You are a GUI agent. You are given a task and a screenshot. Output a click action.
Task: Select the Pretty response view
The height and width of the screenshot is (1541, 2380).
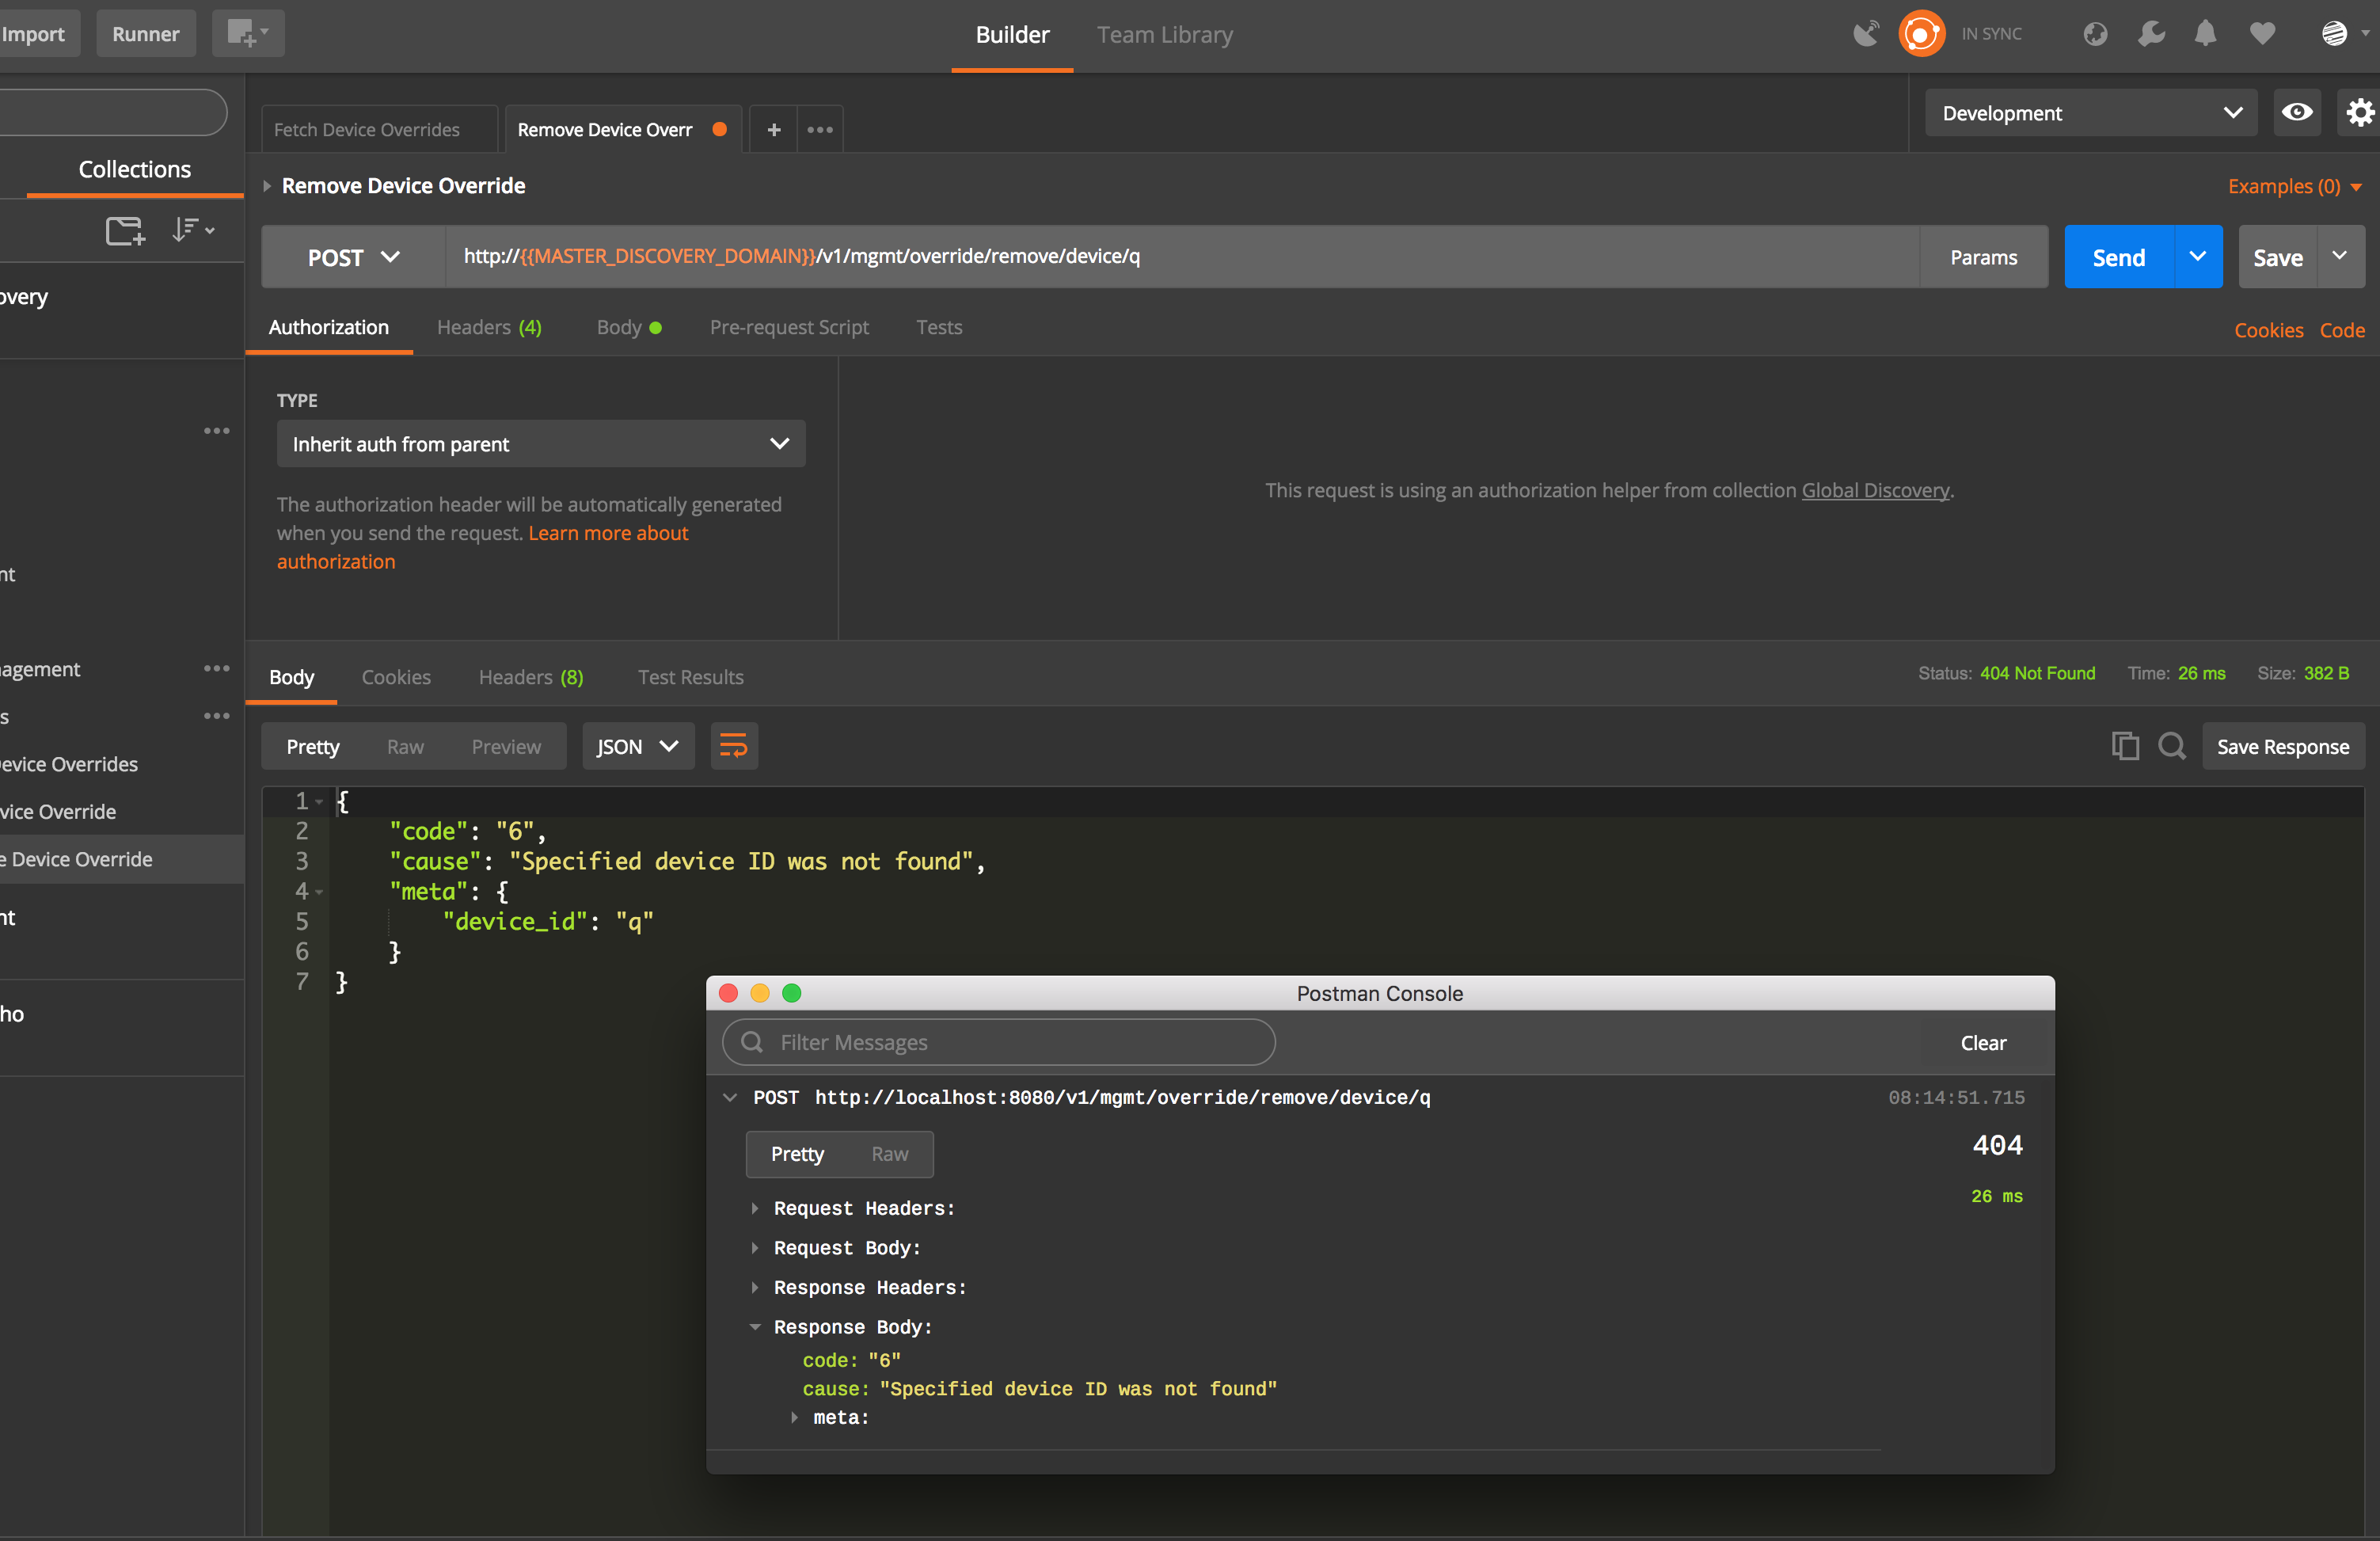[312, 746]
